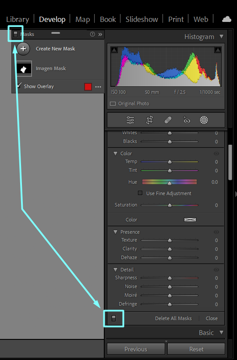The height and width of the screenshot is (360, 237).
Task: Open Masks panel help icon
Action: (92, 34)
